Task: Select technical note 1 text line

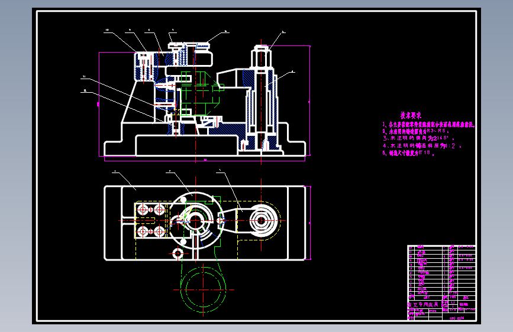Action: point(428,125)
